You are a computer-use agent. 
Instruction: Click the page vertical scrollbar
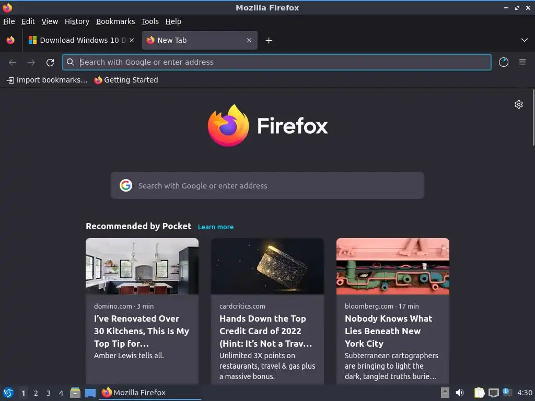pyautogui.click(x=533, y=117)
